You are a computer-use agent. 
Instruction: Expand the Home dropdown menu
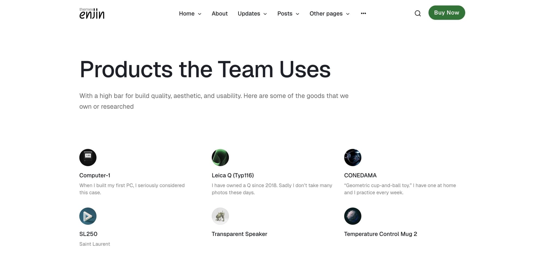point(200,14)
